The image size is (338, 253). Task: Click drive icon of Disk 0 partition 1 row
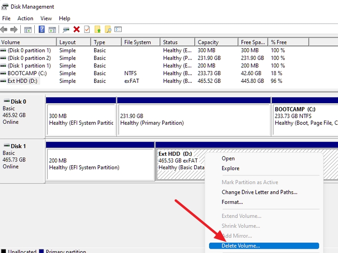(3, 50)
